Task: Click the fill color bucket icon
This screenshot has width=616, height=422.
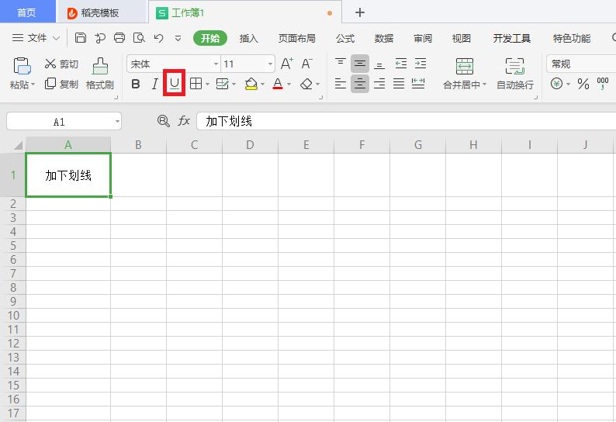Action: [x=251, y=84]
